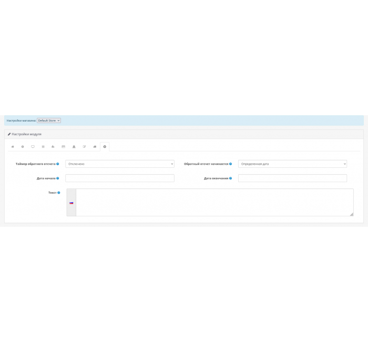Viewport: 368px width, 342px height.
Task: Open the Обратный отсчет начинается dropdown
Action: [292, 164]
